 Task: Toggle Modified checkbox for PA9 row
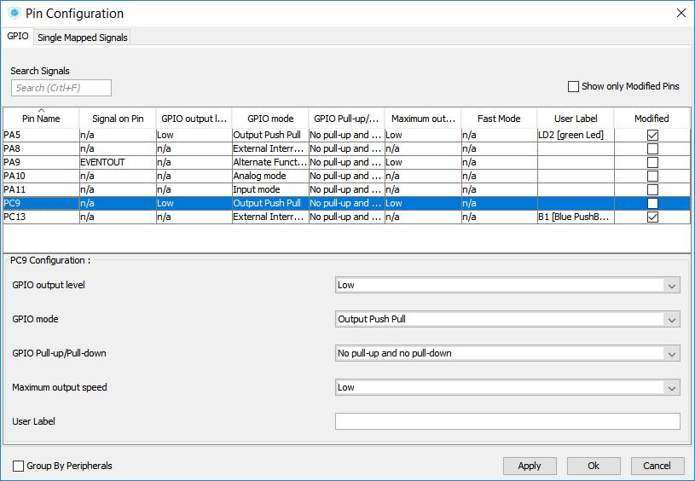pos(652,162)
